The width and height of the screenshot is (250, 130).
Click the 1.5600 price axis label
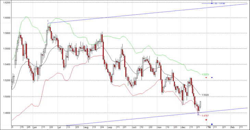(x=7, y=49)
